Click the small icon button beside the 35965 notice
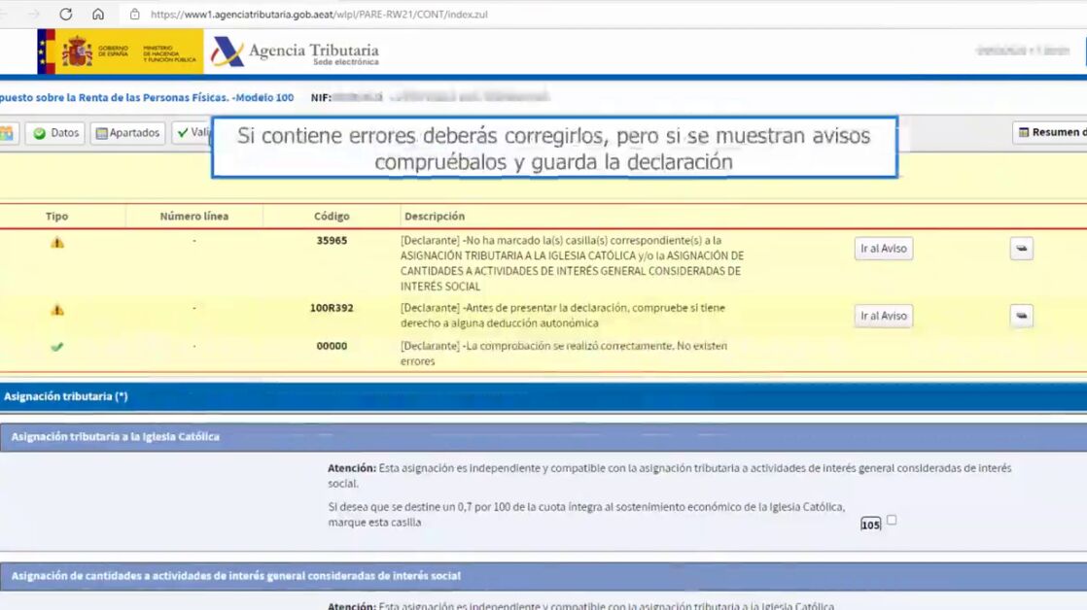This screenshot has height=610, width=1087. click(1021, 249)
